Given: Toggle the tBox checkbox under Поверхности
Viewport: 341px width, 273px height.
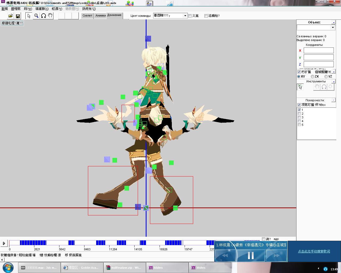Looking at the screenshot, I should [299, 105].
